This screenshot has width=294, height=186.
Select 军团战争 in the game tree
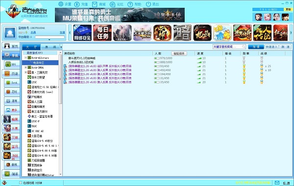pos(37,165)
